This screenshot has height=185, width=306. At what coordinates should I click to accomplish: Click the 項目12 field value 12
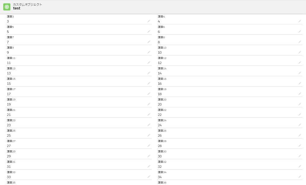pyautogui.click(x=160, y=63)
